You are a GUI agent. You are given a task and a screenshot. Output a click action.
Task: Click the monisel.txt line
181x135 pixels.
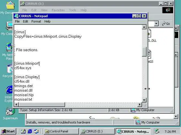pyautogui.click(x=23, y=99)
